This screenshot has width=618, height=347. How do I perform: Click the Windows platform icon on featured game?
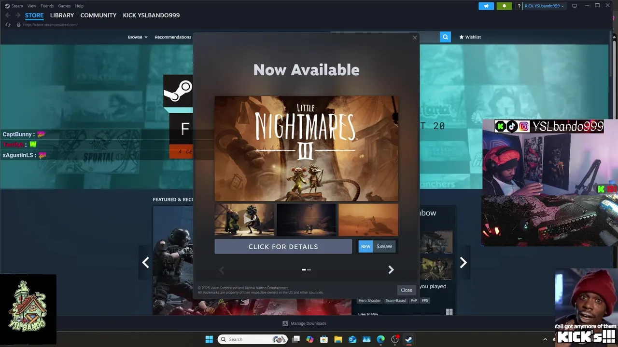click(x=449, y=312)
